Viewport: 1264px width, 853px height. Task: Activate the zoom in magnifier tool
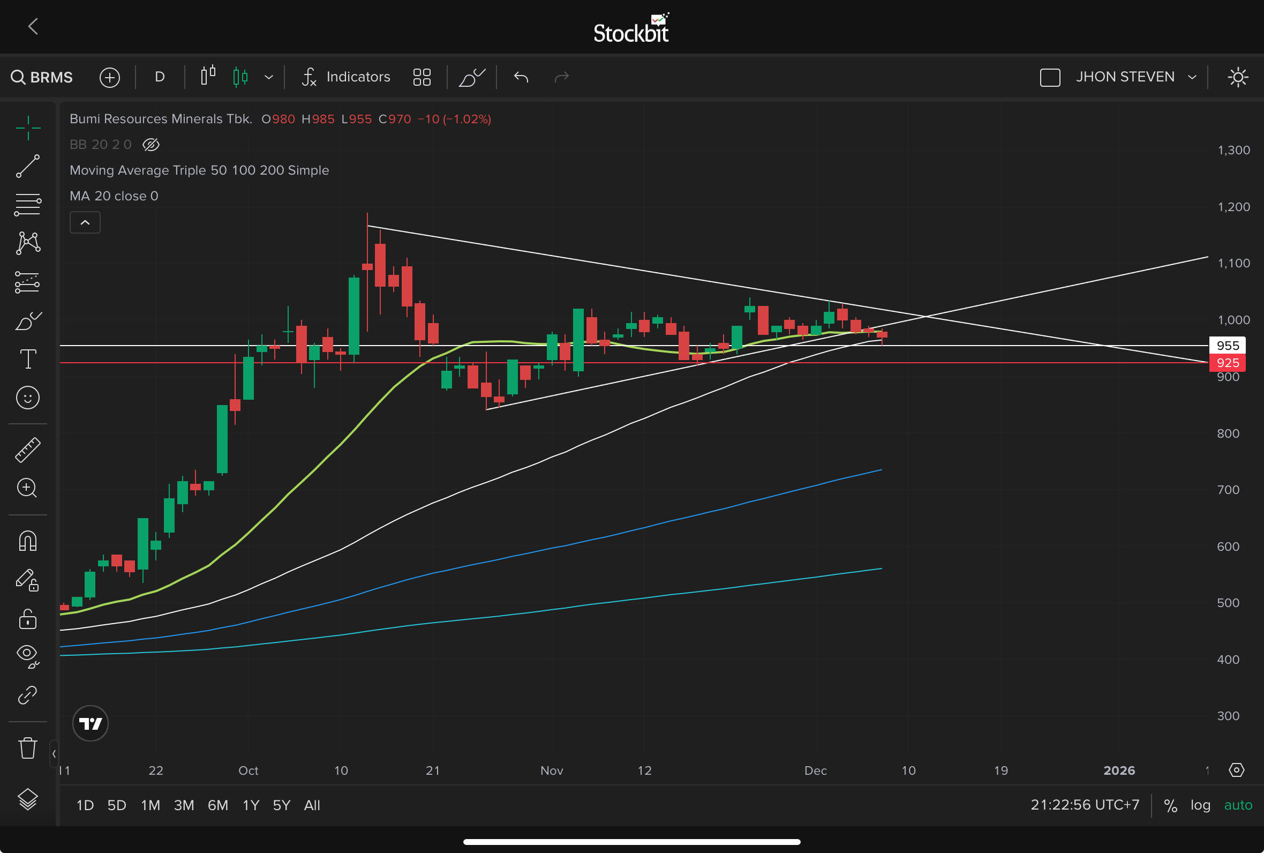(x=27, y=488)
